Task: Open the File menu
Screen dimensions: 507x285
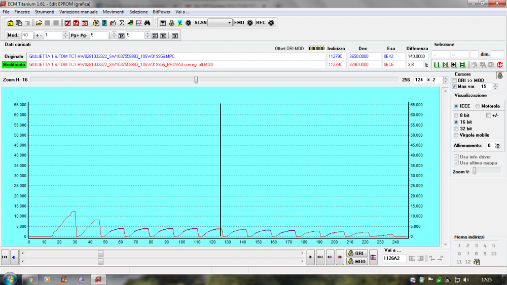Action: point(6,12)
